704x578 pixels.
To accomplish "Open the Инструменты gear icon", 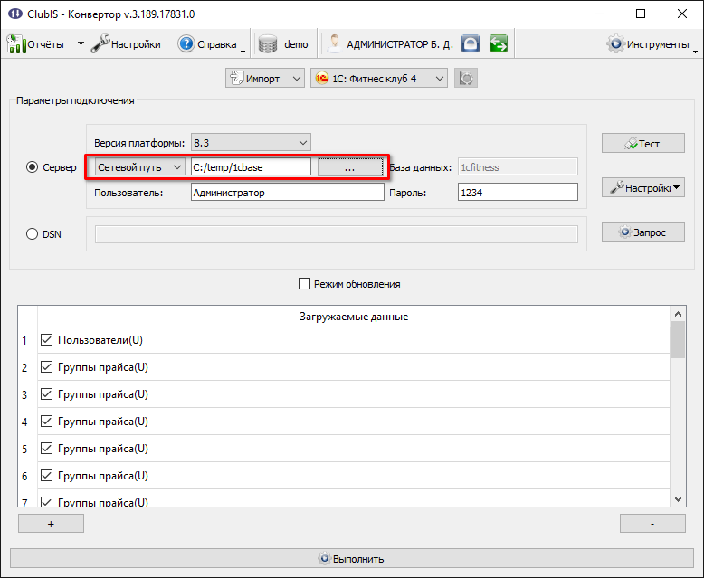I will [615, 43].
